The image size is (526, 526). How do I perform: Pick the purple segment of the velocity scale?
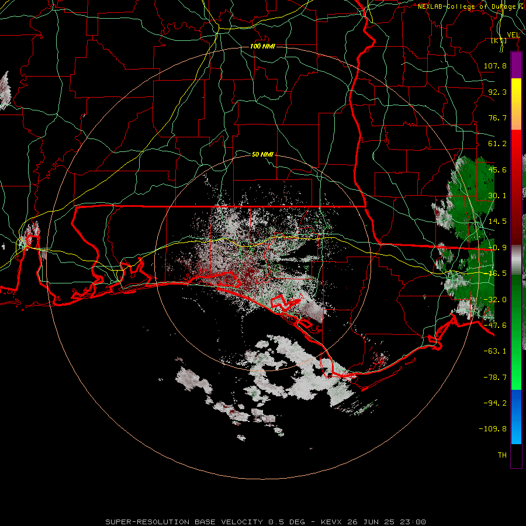[x=516, y=65]
